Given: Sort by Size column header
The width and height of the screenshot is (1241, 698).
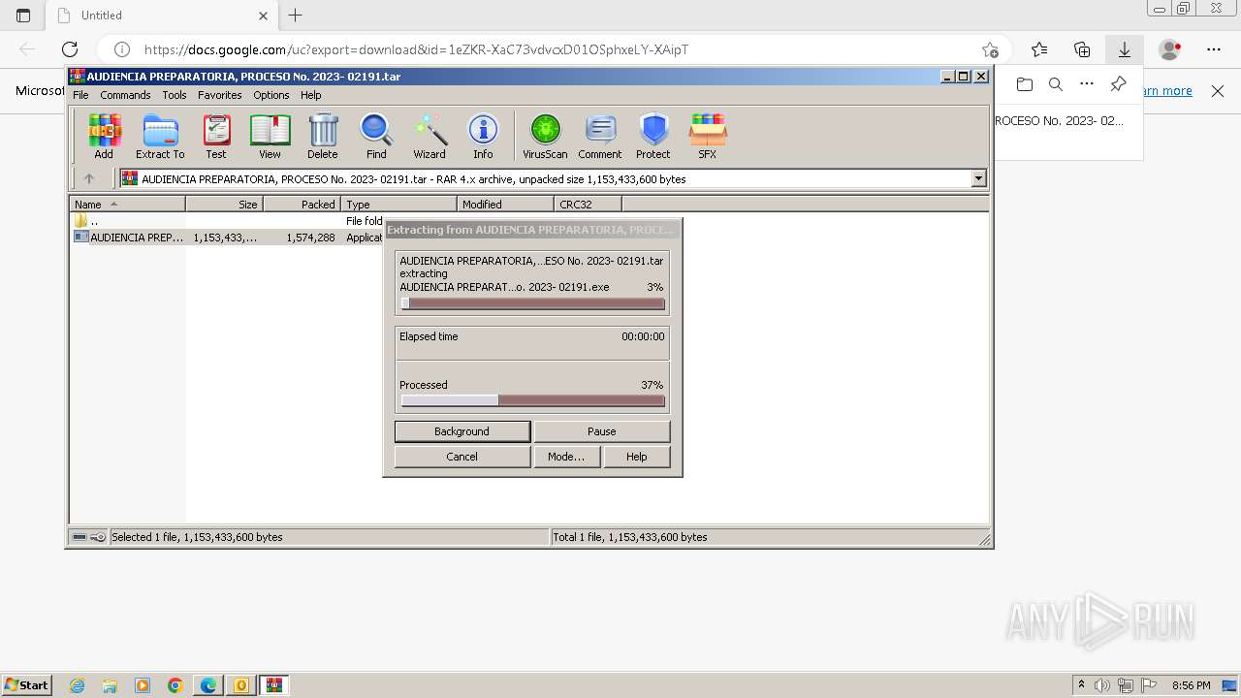Looking at the screenshot, I should [x=224, y=205].
